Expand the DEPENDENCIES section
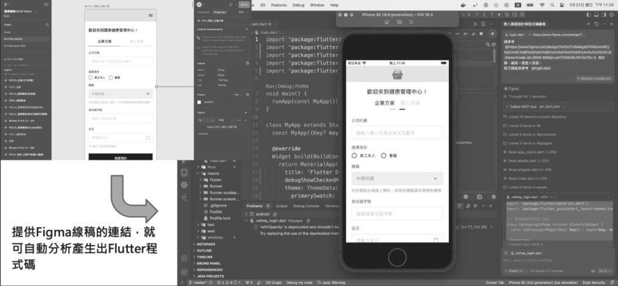 (x=210, y=270)
